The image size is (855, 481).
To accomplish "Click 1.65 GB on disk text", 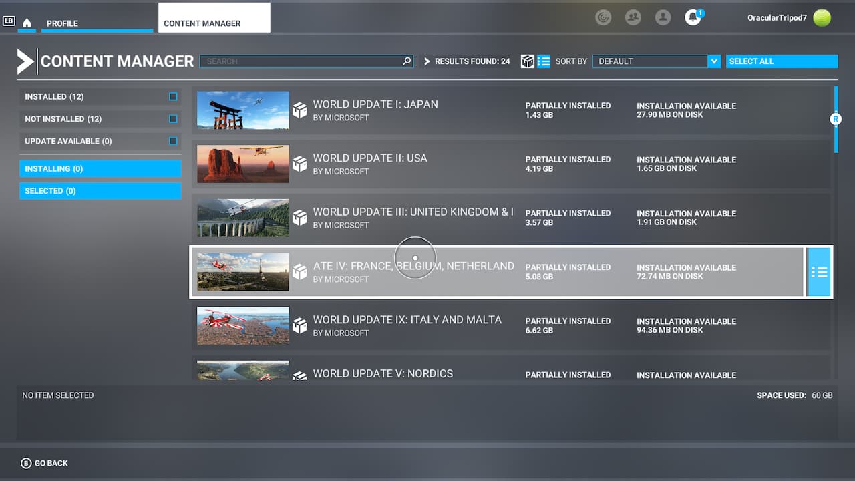I will pos(667,168).
